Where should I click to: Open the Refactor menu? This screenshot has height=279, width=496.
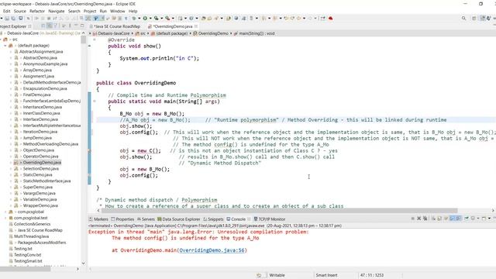[37, 11]
